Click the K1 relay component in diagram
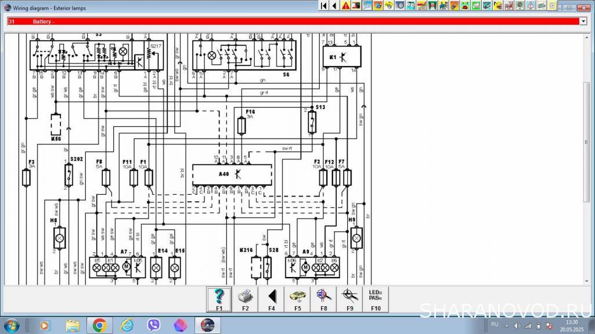Viewport: 595px width, 334px height. [x=342, y=57]
